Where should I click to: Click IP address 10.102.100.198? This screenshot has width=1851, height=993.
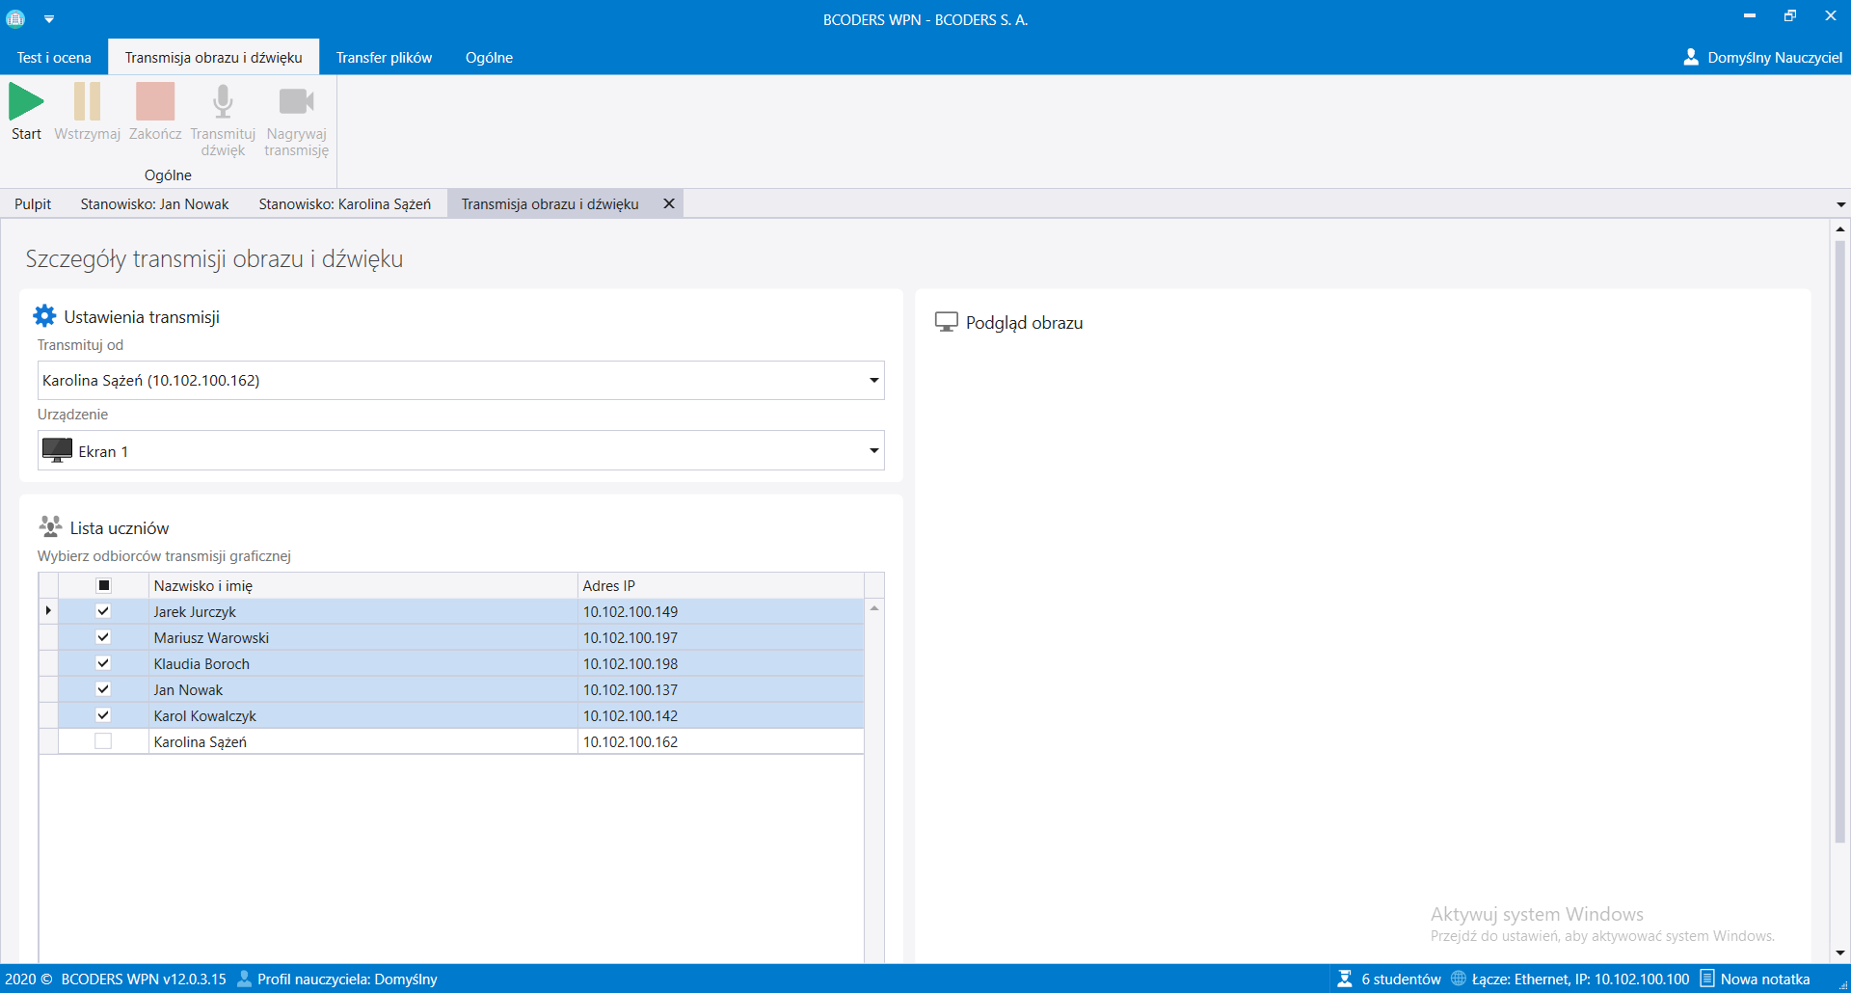630,663
